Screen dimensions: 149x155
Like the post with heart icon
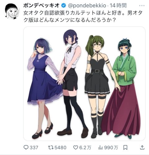click(75, 148)
